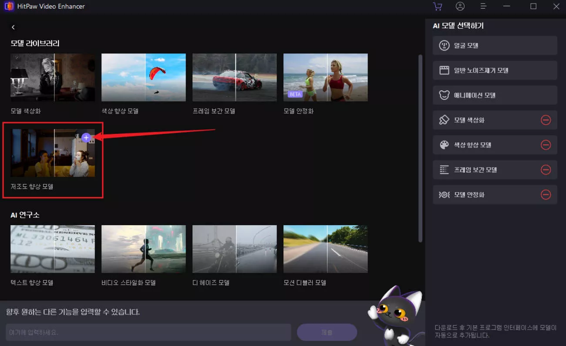Open the hamburger menu in title bar

click(483, 7)
